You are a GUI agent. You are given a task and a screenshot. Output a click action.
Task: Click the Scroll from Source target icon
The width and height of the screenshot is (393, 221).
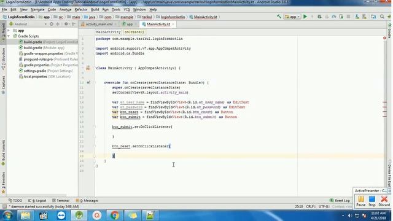click(x=52, y=24)
